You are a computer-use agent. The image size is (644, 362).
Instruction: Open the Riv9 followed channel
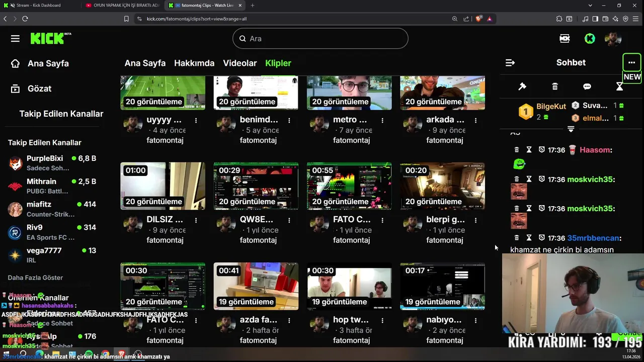tap(52, 232)
